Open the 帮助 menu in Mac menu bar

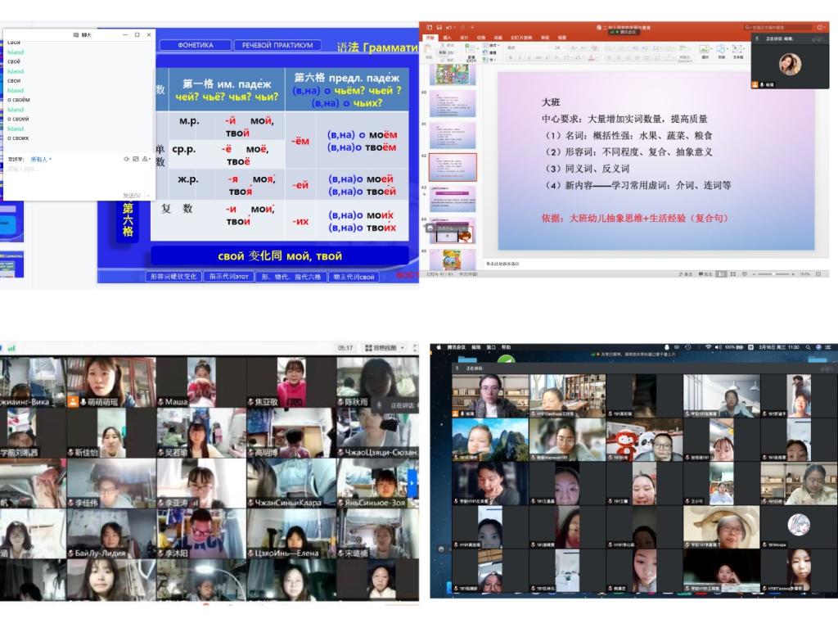[x=506, y=347]
